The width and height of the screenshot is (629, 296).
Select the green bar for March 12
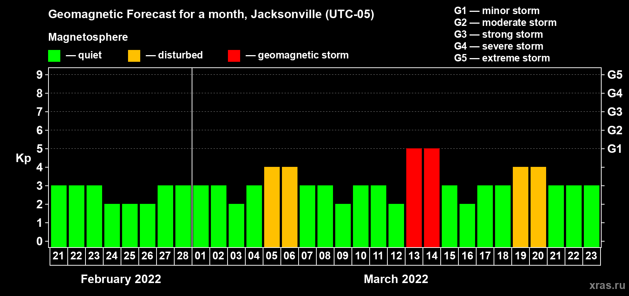396,225
